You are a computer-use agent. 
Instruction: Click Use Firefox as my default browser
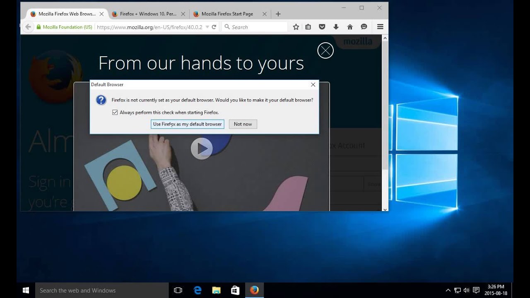pyautogui.click(x=188, y=124)
